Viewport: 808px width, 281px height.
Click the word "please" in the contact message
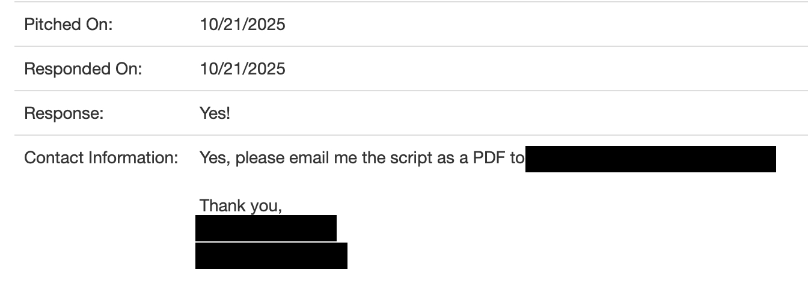[260, 159]
